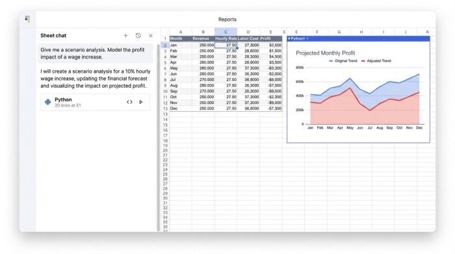The width and height of the screenshot is (455, 254).
Task: Click the Profit header cell
Action: [x=271, y=38]
